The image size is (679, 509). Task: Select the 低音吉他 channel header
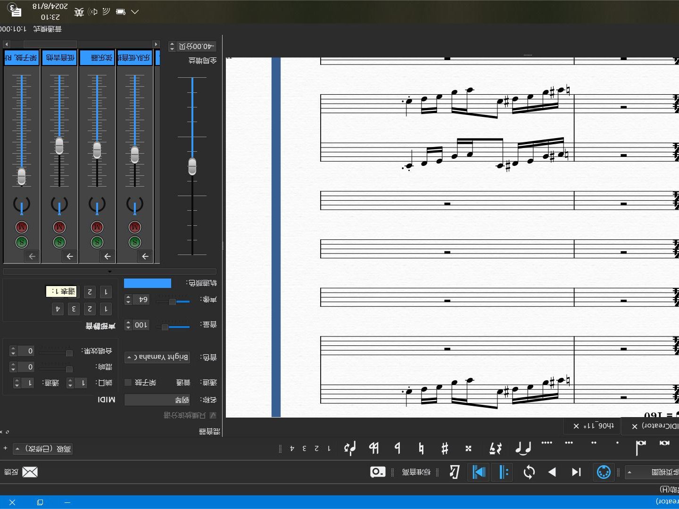(59, 57)
